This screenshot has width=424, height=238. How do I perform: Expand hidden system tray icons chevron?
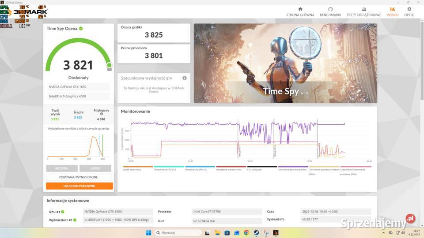point(383,233)
